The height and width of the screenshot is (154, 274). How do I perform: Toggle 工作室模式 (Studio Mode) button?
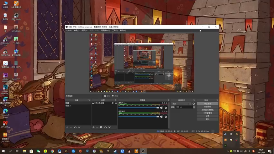(208, 113)
